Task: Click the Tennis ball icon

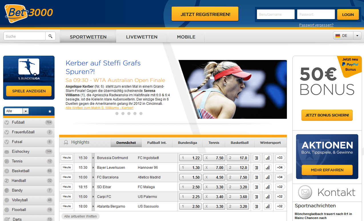Action: 7,161
